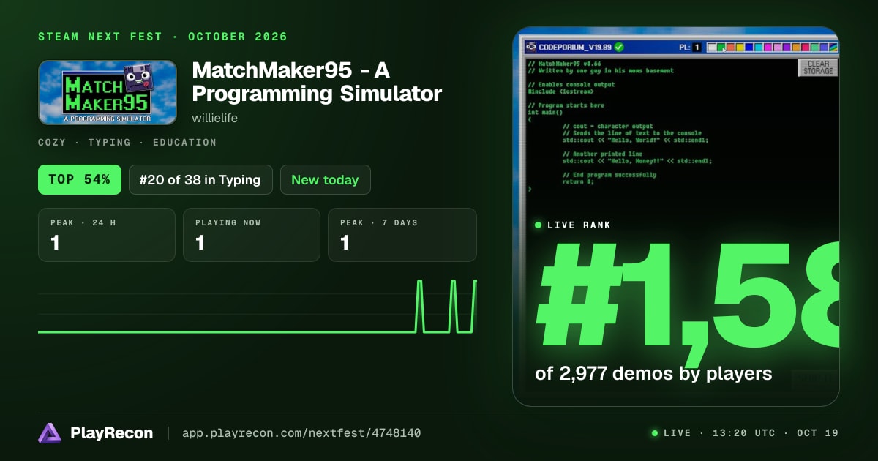The height and width of the screenshot is (461, 878).
Task: Click the TYPING tag
Action: click(111, 143)
